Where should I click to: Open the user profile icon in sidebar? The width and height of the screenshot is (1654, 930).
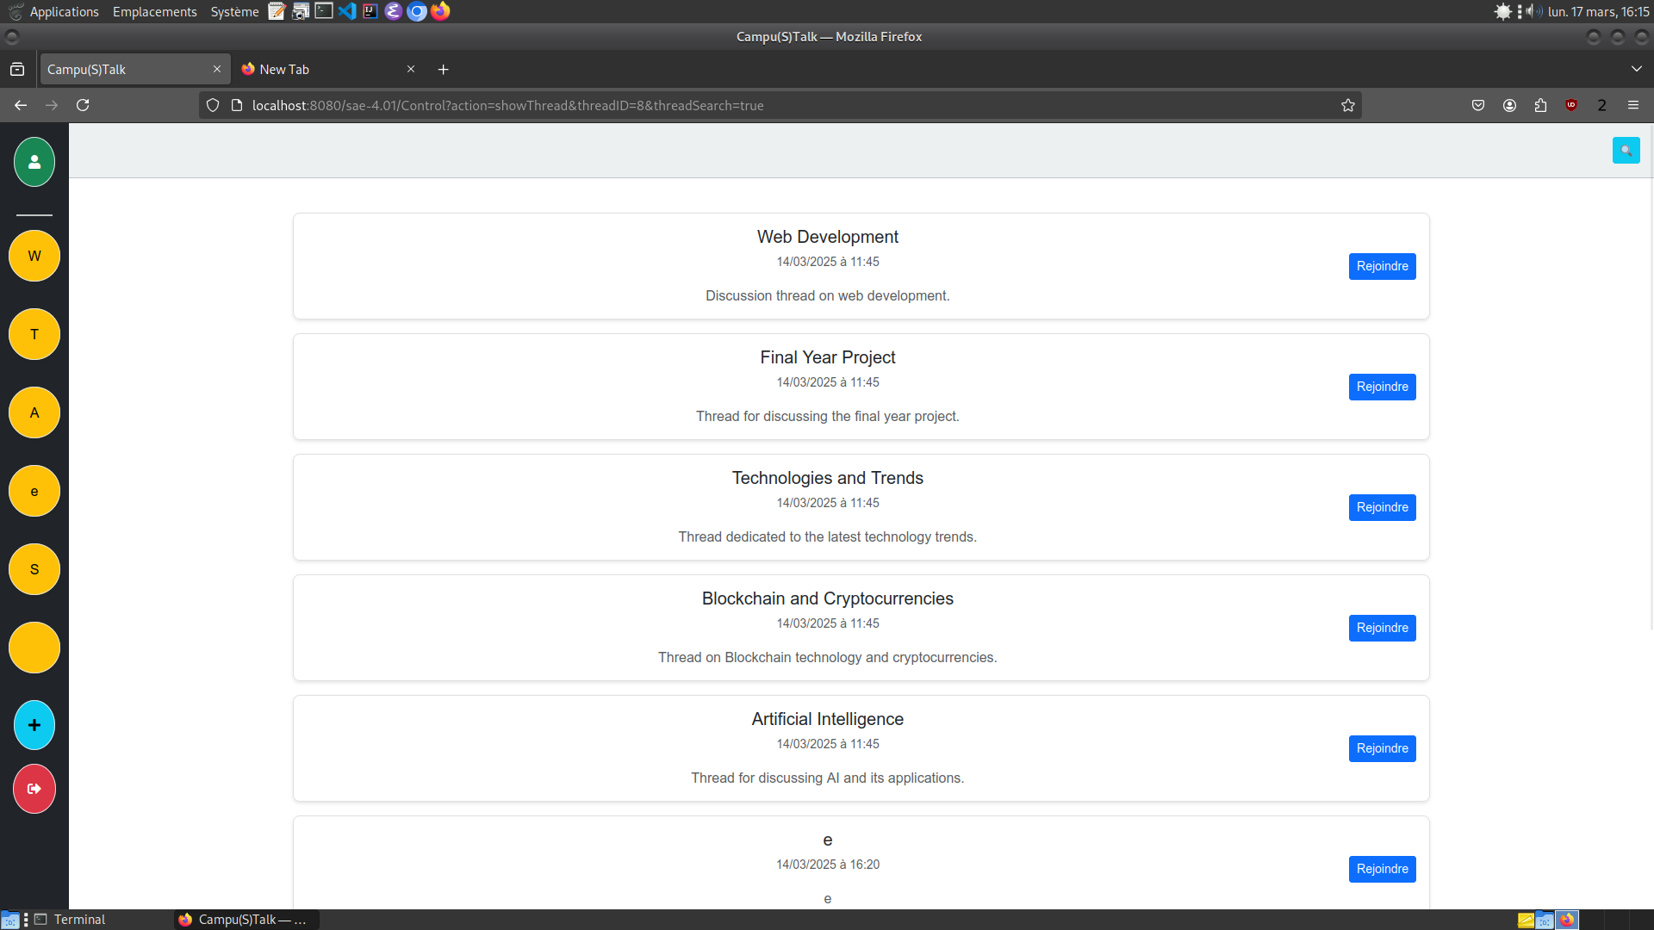(x=34, y=162)
